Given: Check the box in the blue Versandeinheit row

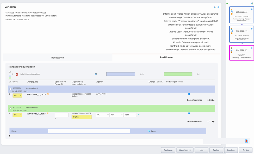Looking at the screenshot, I should (x=10, y=89).
